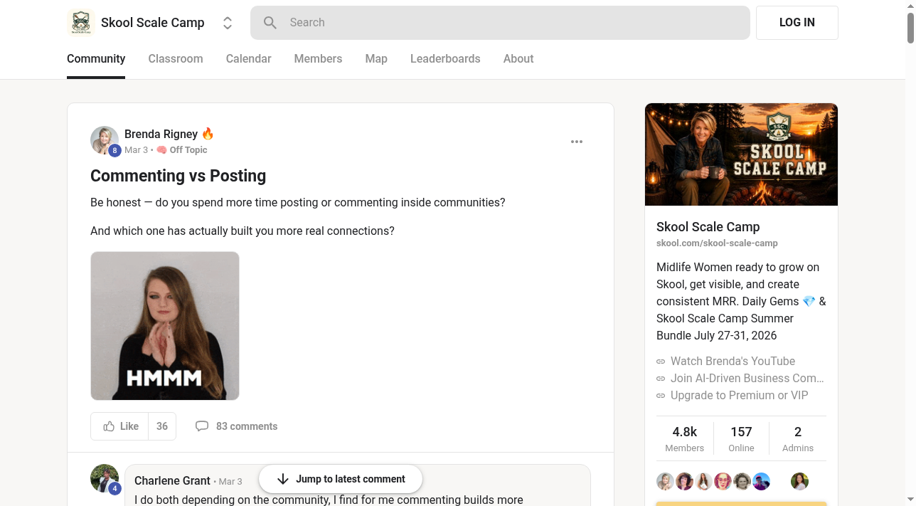View the 36 likes count
The image size is (916, 506).
coord(162,426)
